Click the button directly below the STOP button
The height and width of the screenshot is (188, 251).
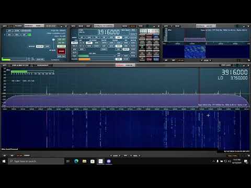[x=61, y=56]
